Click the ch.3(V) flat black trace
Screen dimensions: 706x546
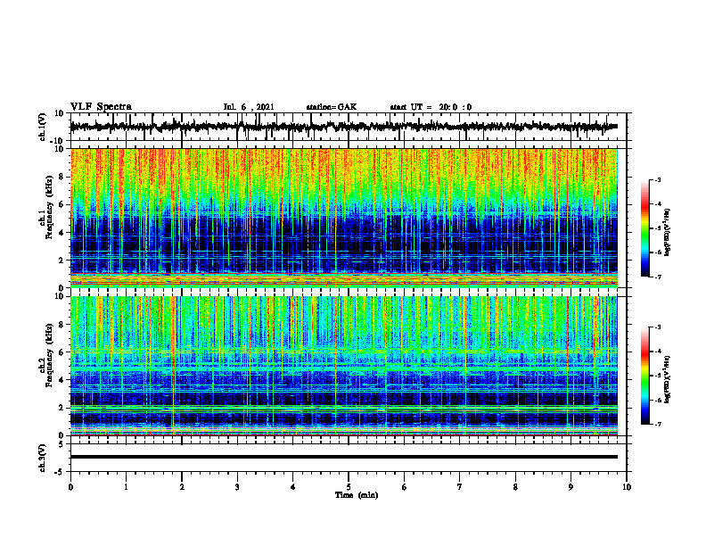(344, 457)
